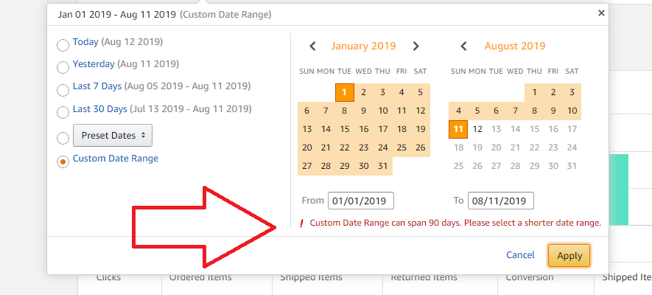Select the Today radio button
This screenshot has width=652, height=295.
pos(63,45)
